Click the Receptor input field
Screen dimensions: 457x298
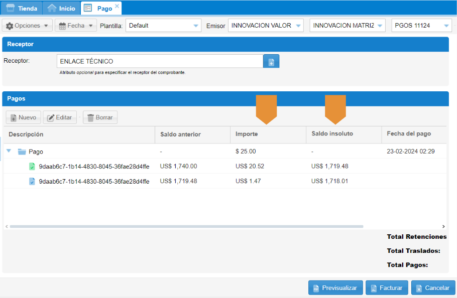point(160,61)
